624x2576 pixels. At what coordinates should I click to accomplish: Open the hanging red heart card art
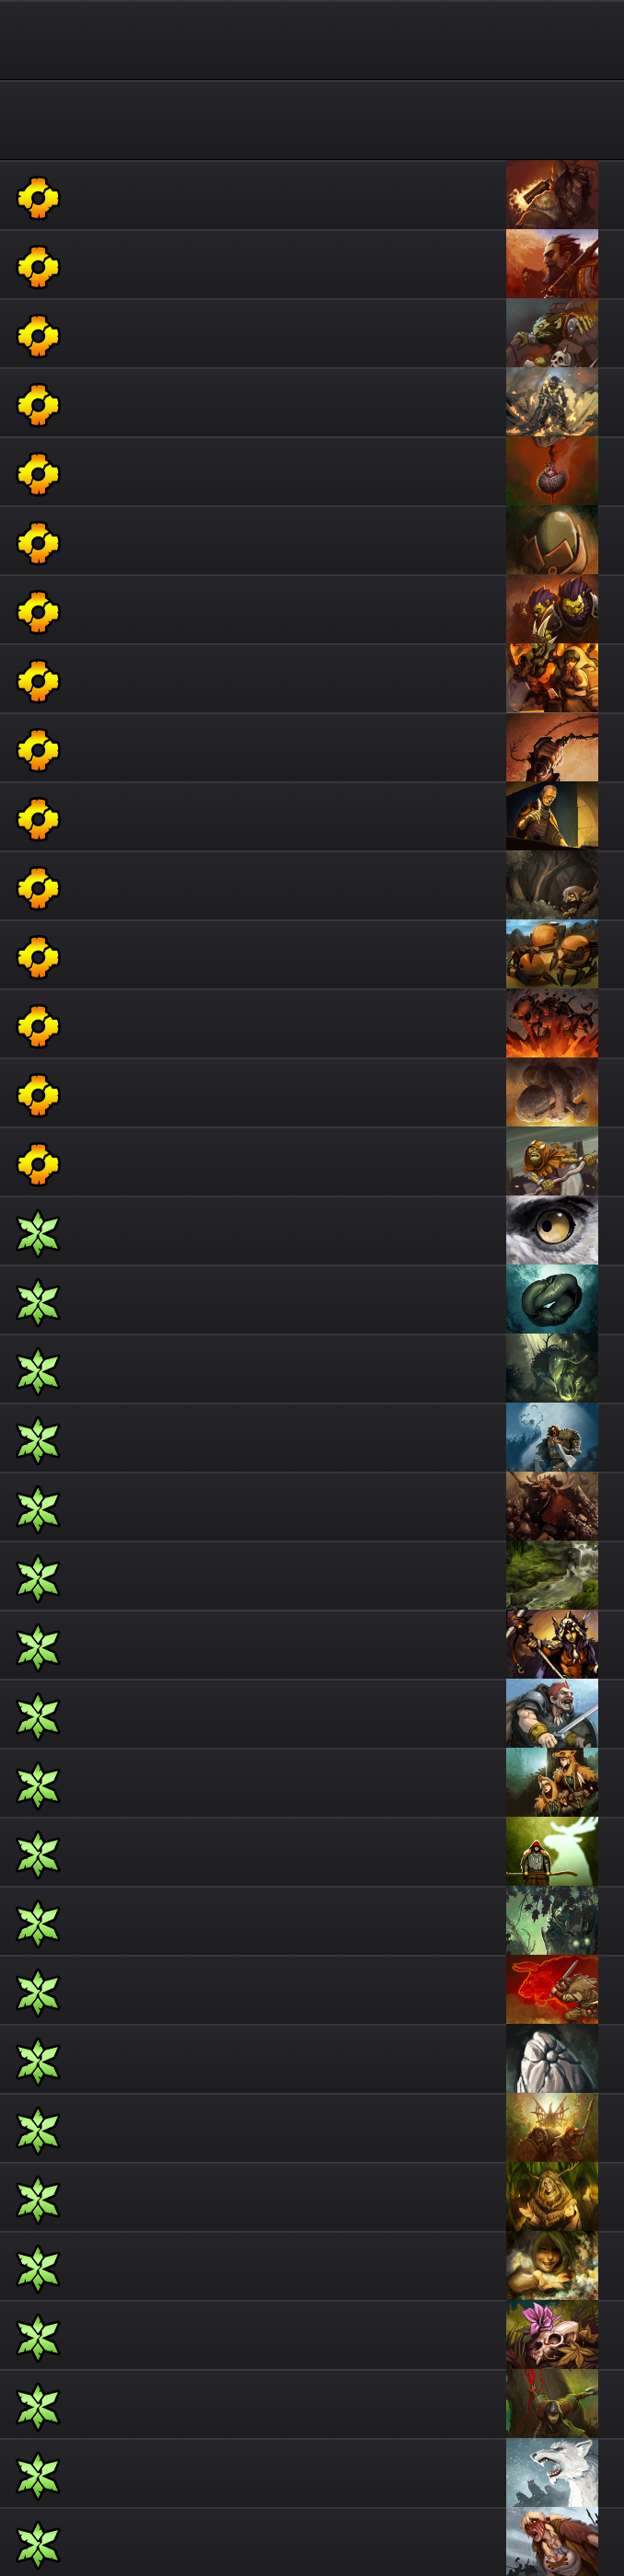pyautogui.click(x=552, y=471)
